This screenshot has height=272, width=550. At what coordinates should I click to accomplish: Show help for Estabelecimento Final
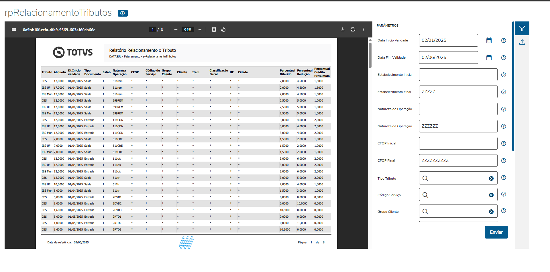pos(504,92)
